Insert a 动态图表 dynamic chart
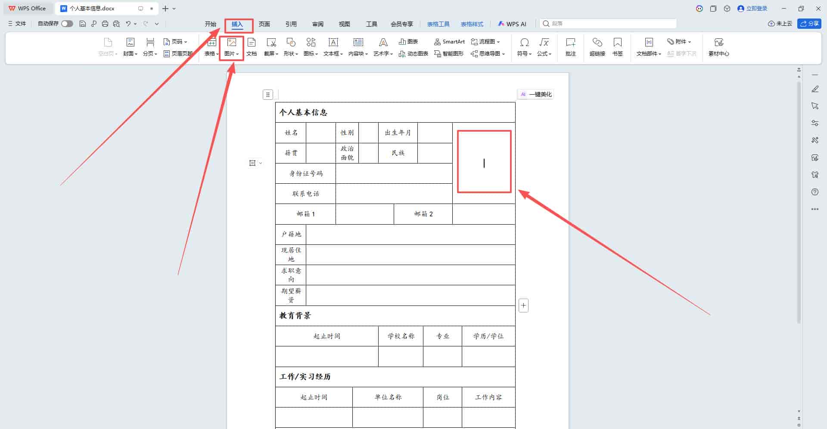The image size is (827, 429). click(x=413, y=54)
